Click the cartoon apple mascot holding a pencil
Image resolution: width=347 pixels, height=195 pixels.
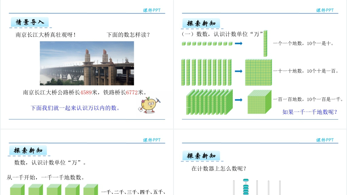(x=149, y=105)
